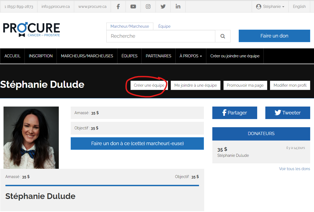314x212 pixels.
Task: Open Voir tous les dons link
Action: [x=294, y=169]
